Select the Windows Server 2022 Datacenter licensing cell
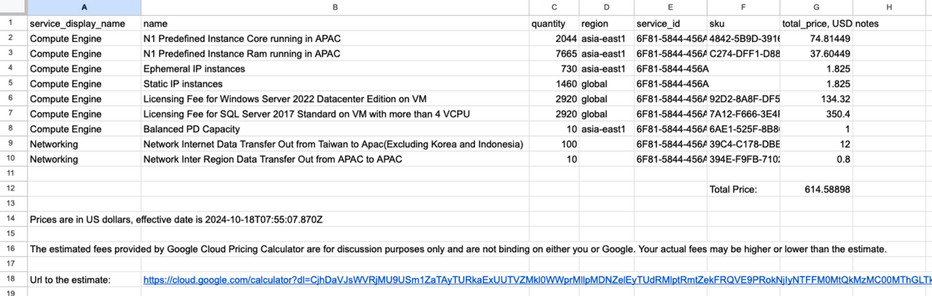This screenshot has width=932, height=296. (x=334, y=99)
